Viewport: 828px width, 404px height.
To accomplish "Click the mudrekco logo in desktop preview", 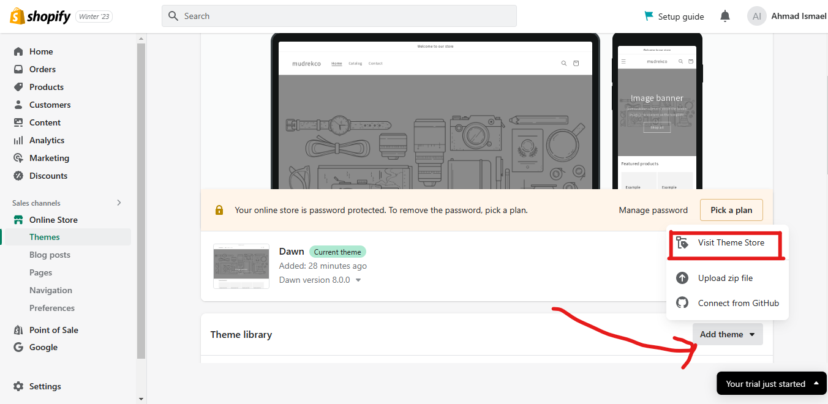I will click(306, 64).
